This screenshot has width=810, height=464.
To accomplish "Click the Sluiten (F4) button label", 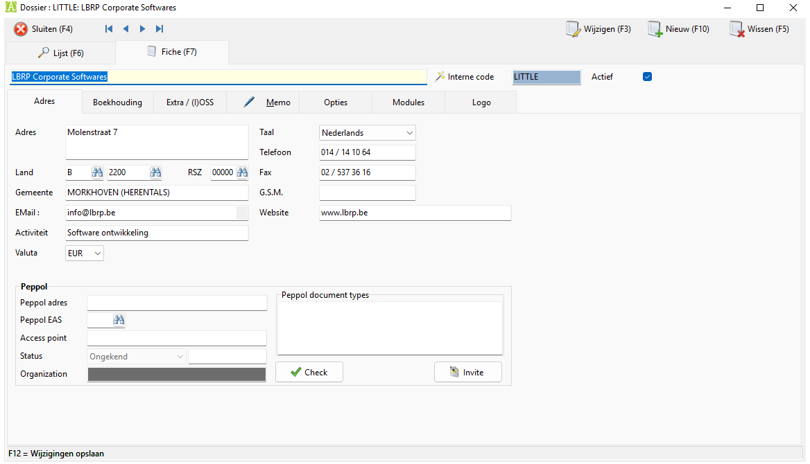I will tap(52, 29).
